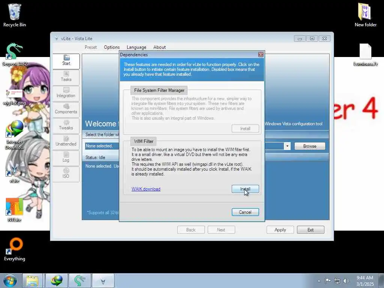Open the Tasks sidebar section
The width and height of the screenshot is (384, 288).
(66, 77)
